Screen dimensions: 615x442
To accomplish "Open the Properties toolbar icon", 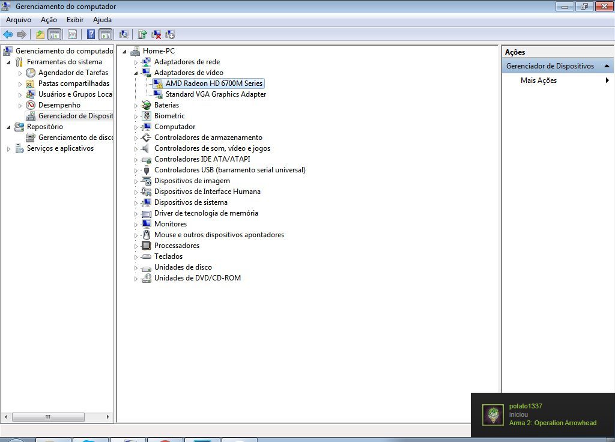I will click(x=73, y=34).
